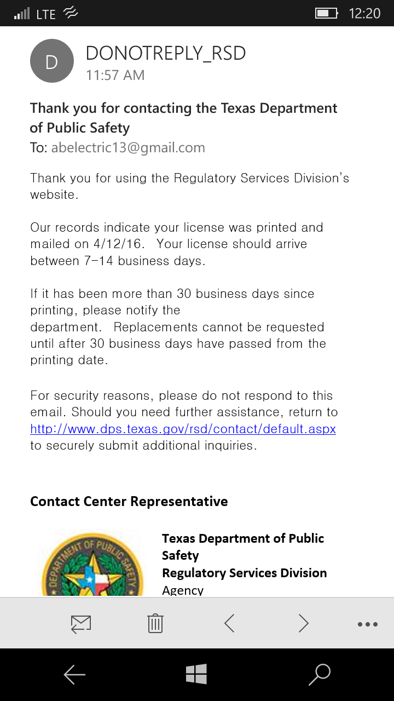Tap the magnifying glass search button
The height and width of the screenshot is (701, 394).
click(320, 674)
